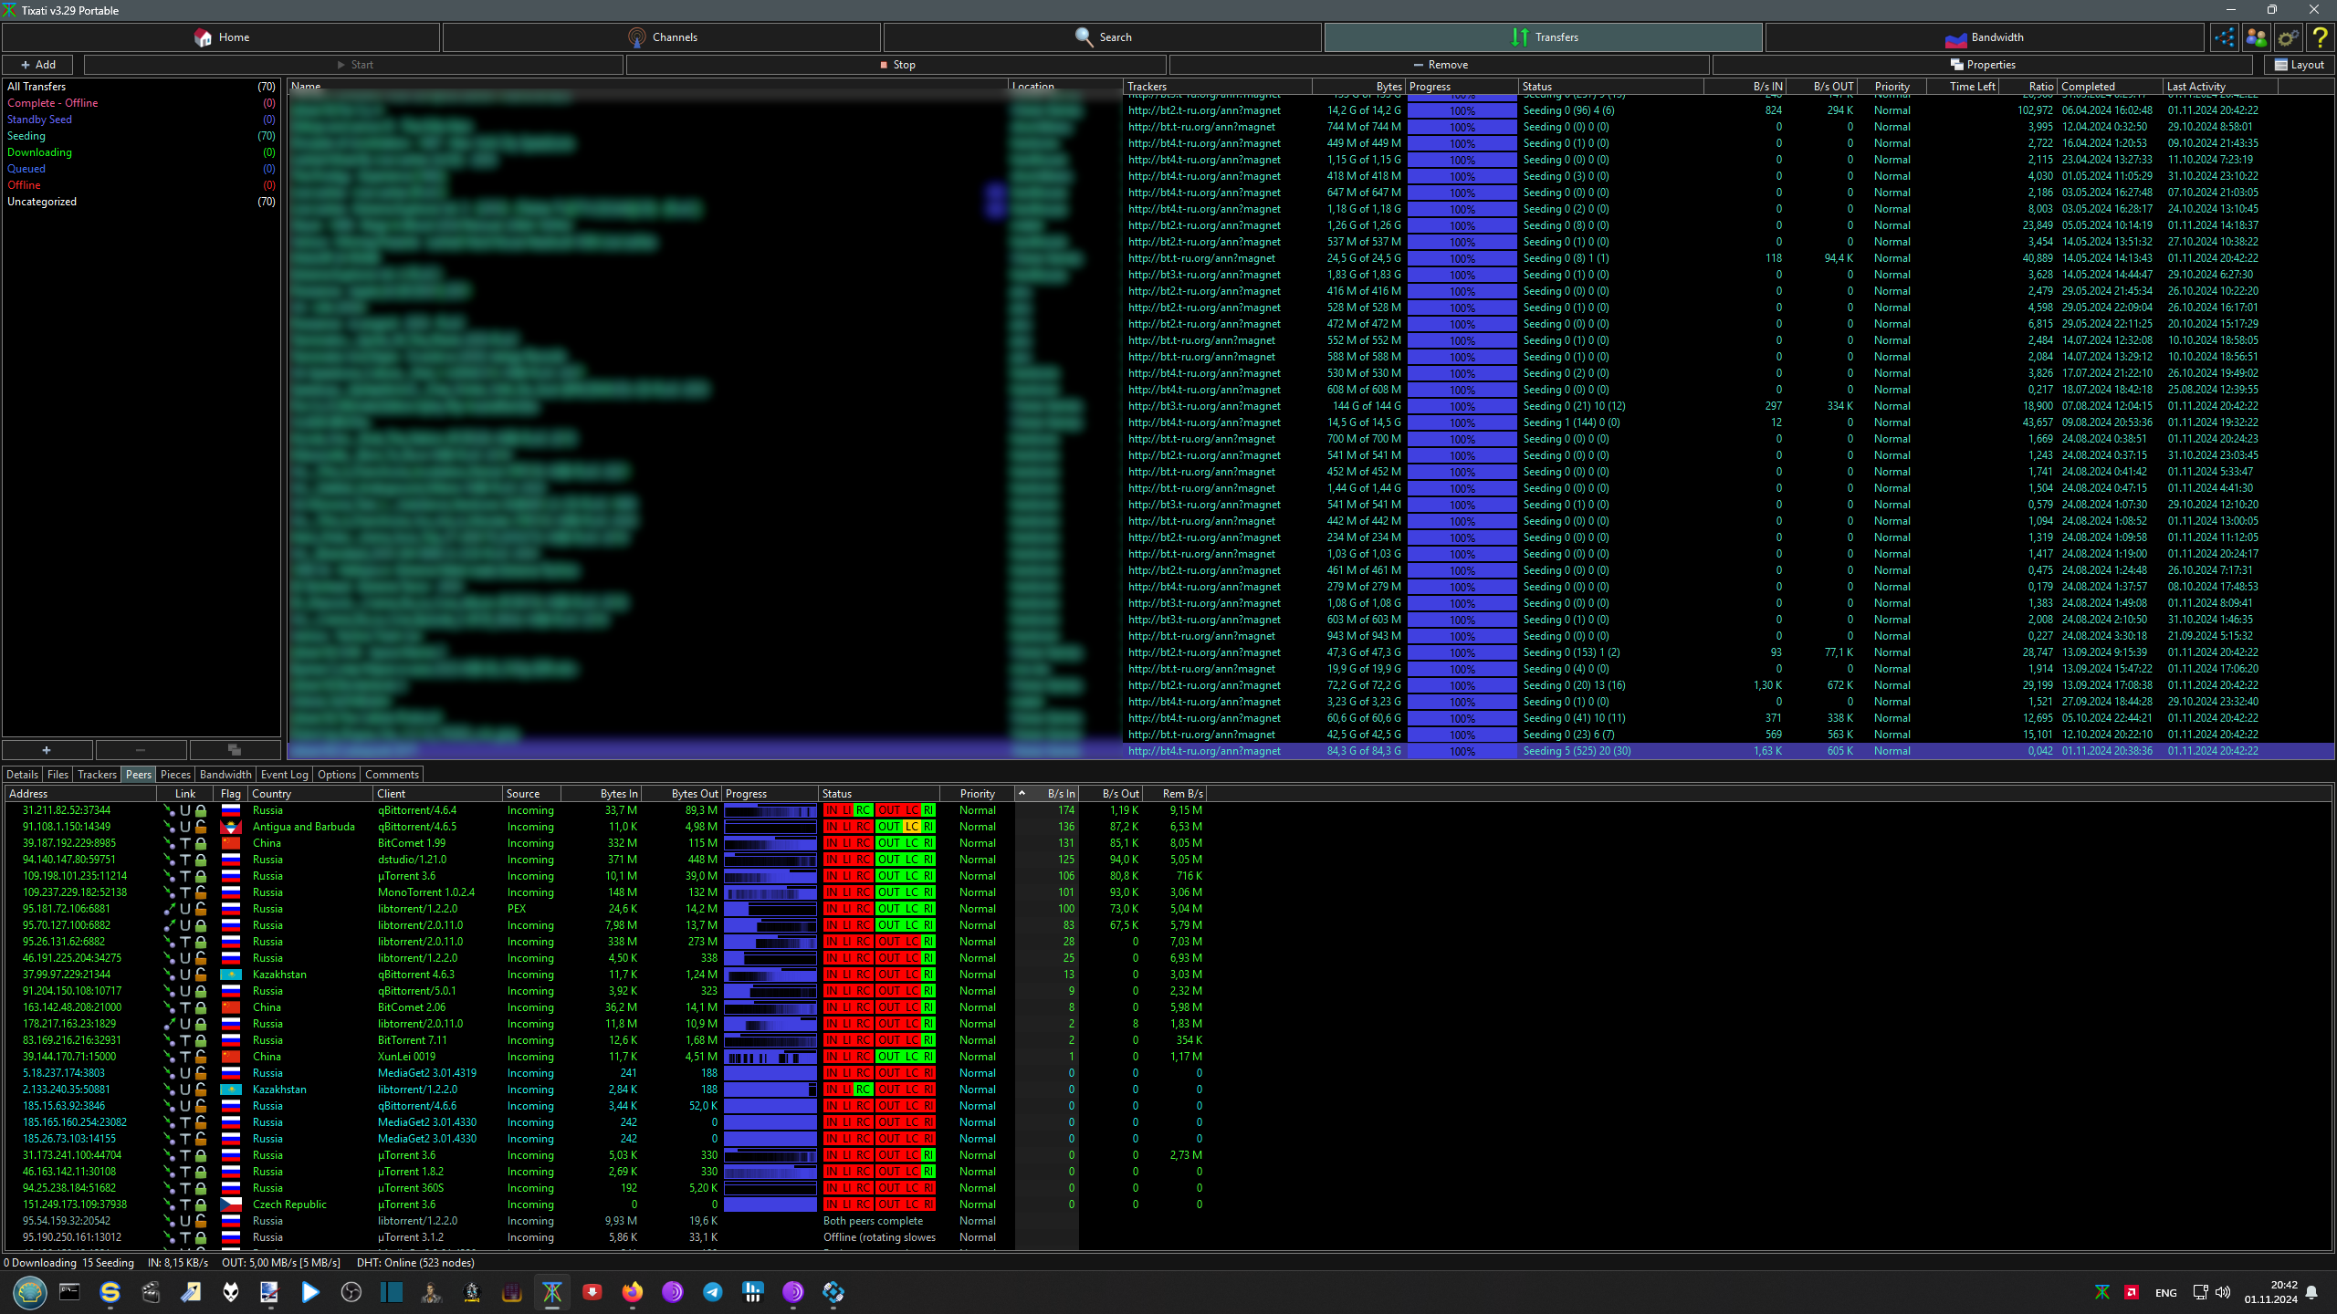Click the Telegram icon in the taskbar
The width and height of the screenshot is (2337, 1314).
point(712,1292)
